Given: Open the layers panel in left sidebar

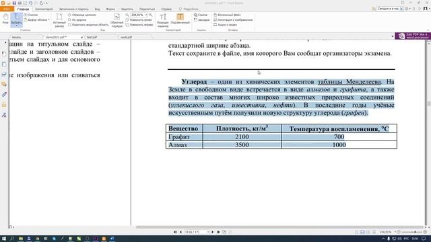Looking at the screenshot, I should pos(4,75).
